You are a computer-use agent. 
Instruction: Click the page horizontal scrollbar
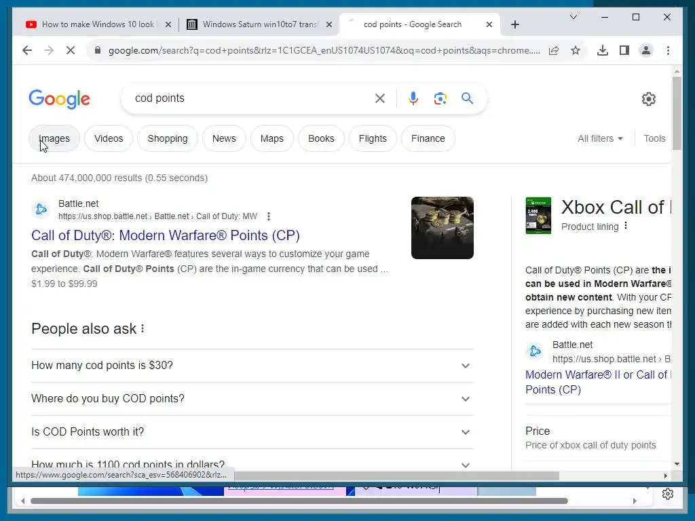396,476
